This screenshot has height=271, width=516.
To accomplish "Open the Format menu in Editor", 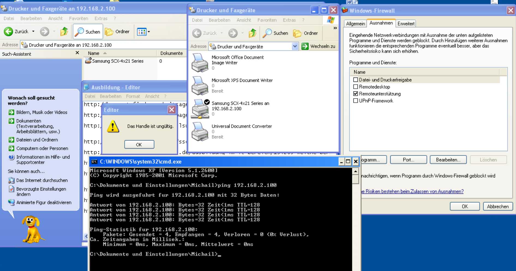I will coord(133,96).
